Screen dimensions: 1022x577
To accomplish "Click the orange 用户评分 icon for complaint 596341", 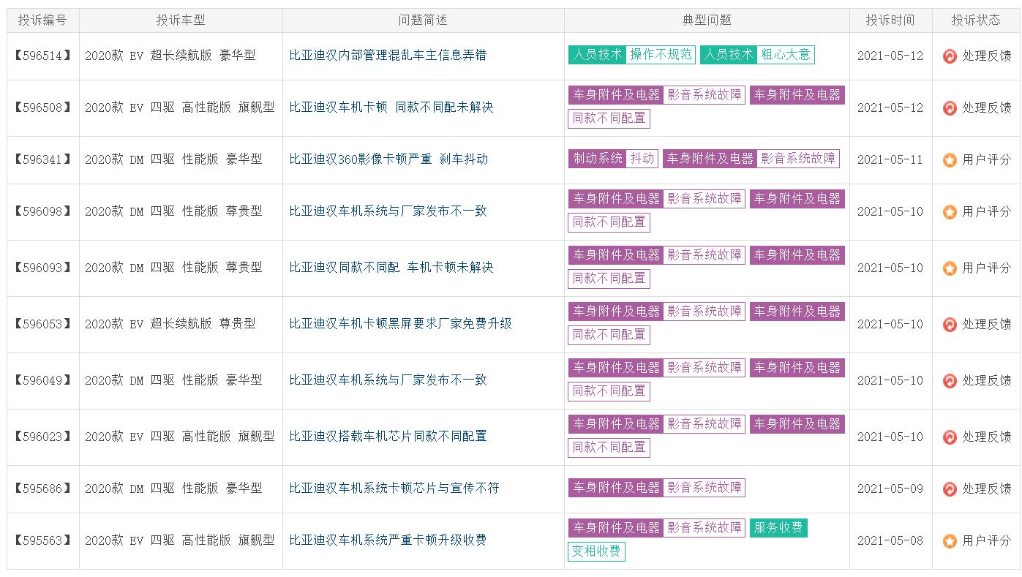I will coord(950,160).
